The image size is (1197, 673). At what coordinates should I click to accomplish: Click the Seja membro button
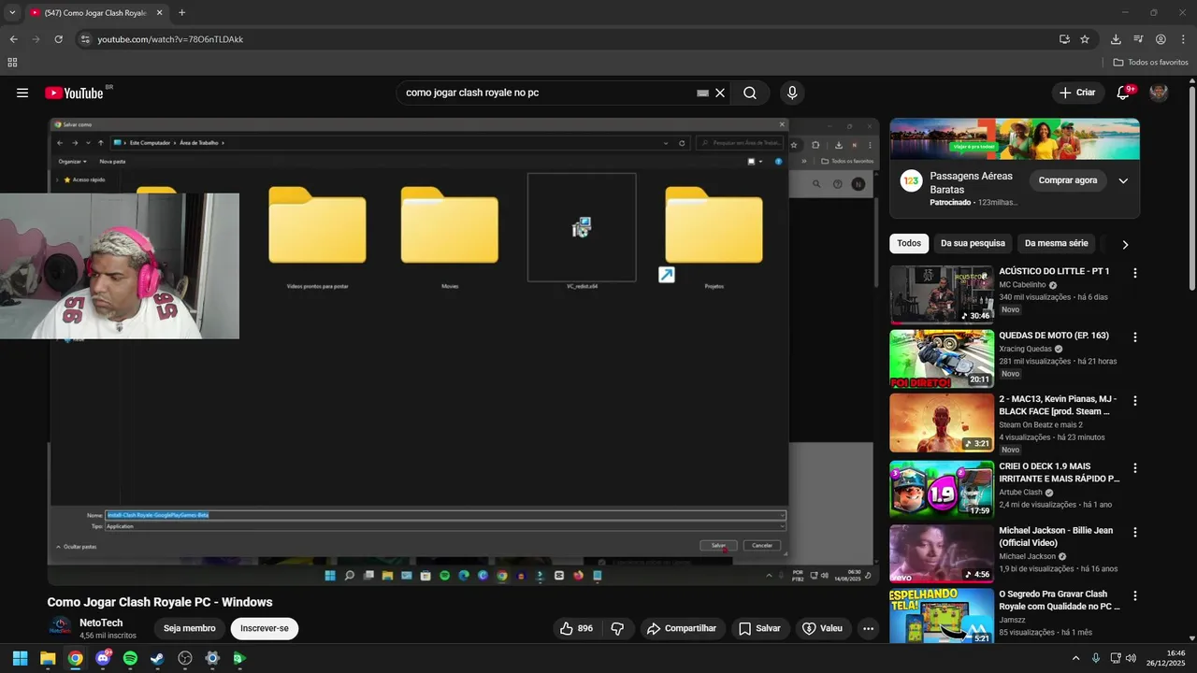click(x=190, y=628)
